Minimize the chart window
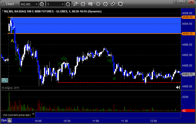 (x=181, y=2)
